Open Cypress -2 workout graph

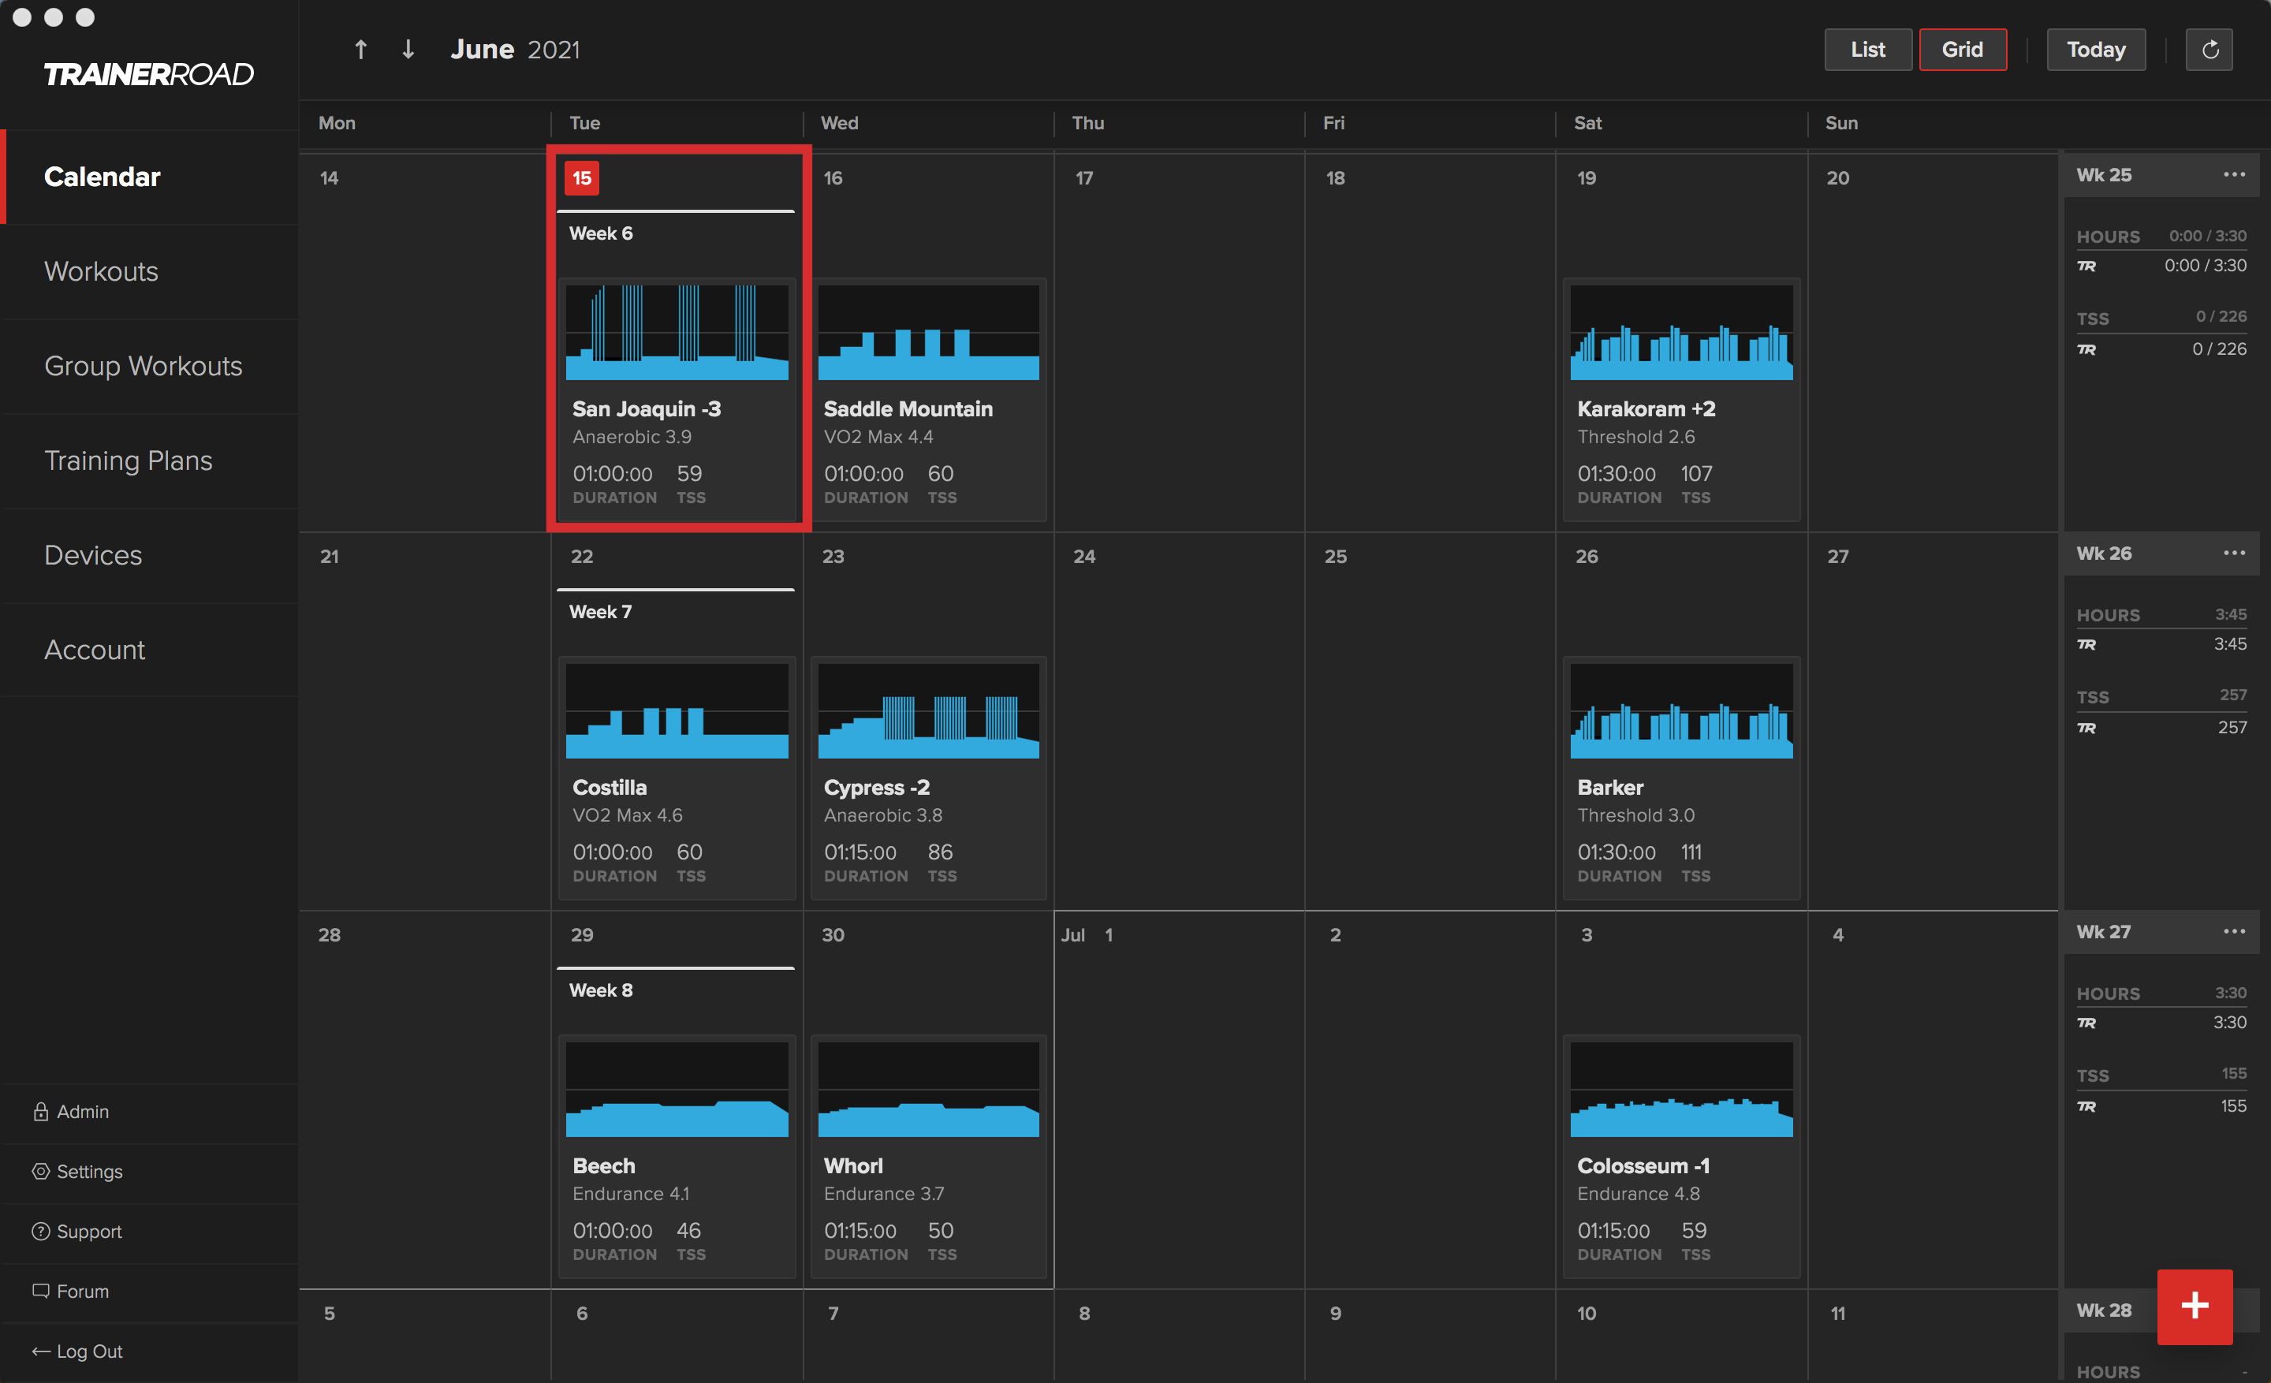928,710
